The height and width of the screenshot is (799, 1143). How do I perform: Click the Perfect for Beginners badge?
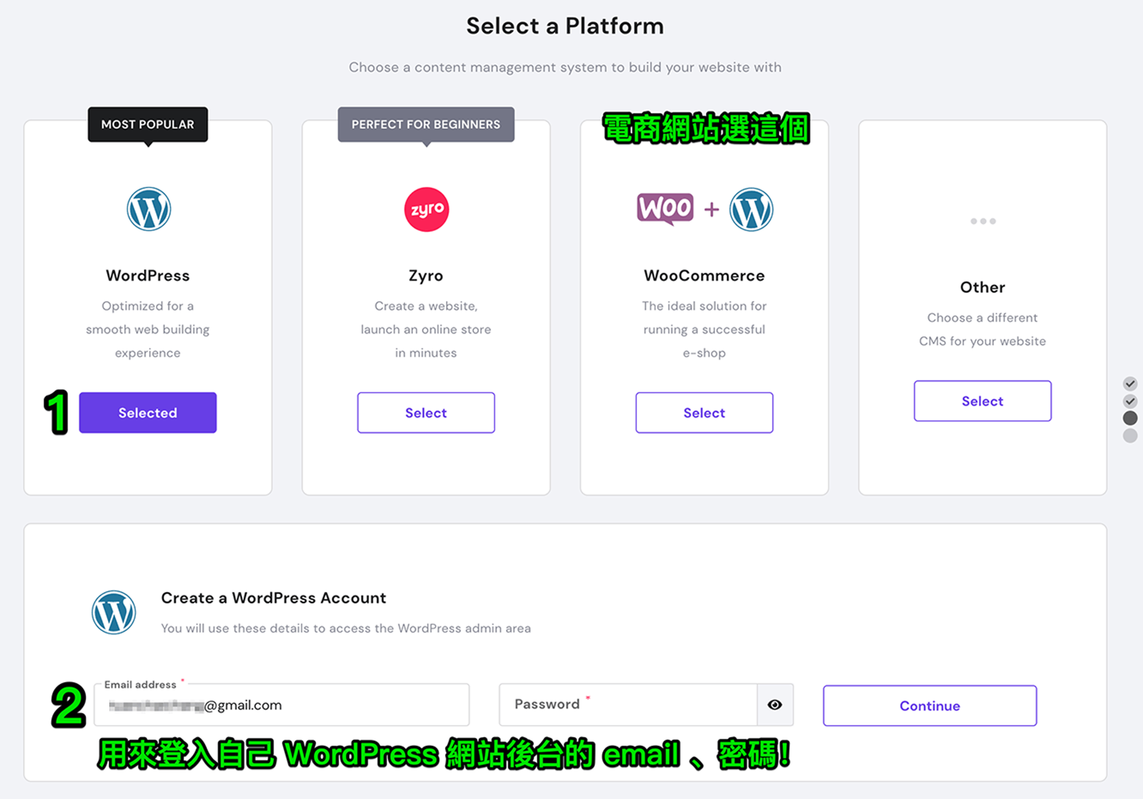426,125
